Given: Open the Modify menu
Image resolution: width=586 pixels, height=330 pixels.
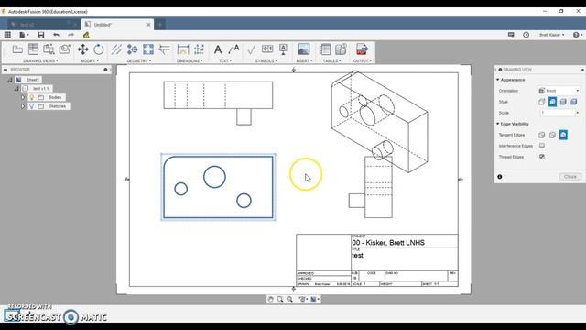Looking at the screenshot, I should [90, 60].
